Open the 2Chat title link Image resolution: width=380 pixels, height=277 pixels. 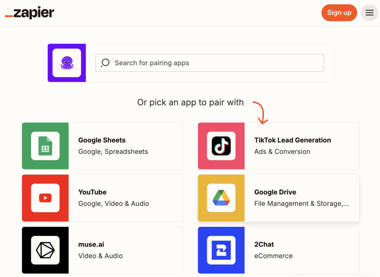tap(264, 244)
